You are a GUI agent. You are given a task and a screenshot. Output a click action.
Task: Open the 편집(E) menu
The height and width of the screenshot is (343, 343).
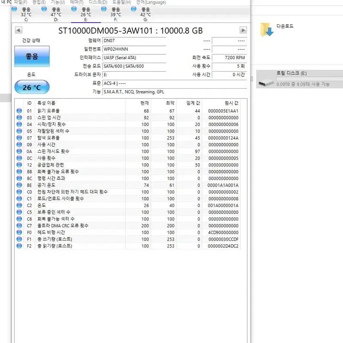pyautogui.click(x=39, y=2)
